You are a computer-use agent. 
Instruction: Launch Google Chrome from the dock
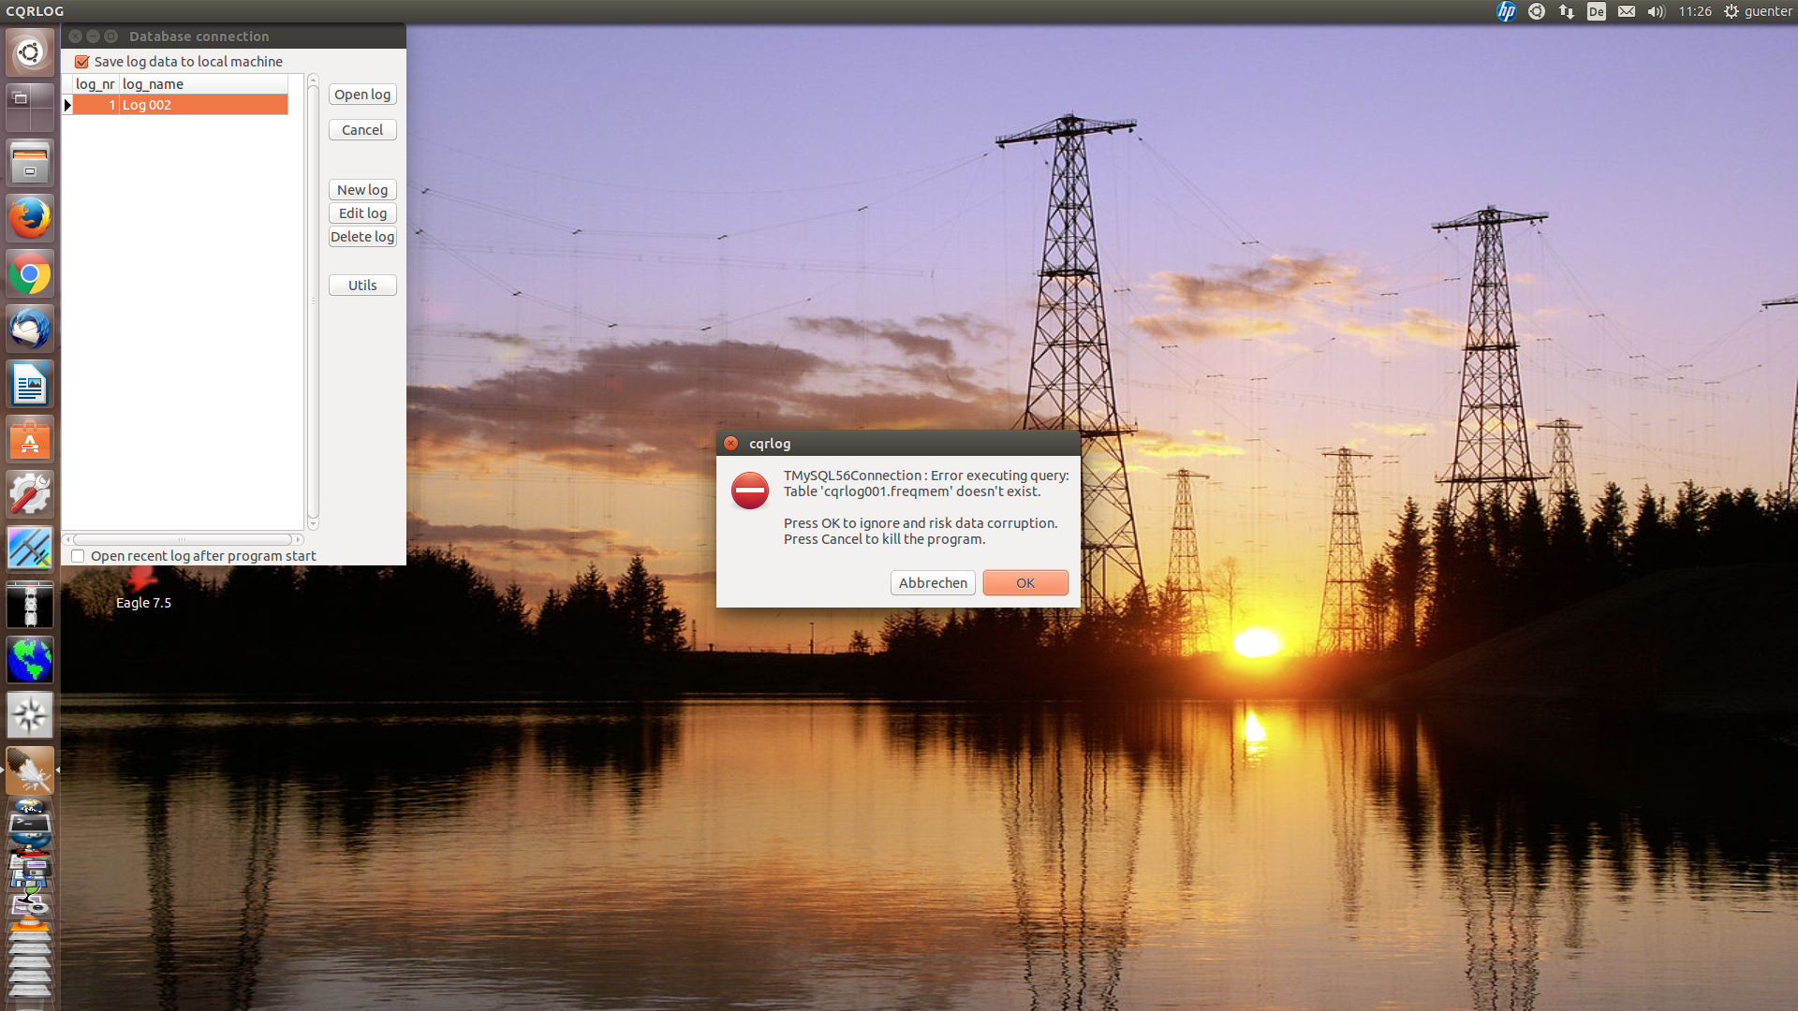(x=30, y=274)
